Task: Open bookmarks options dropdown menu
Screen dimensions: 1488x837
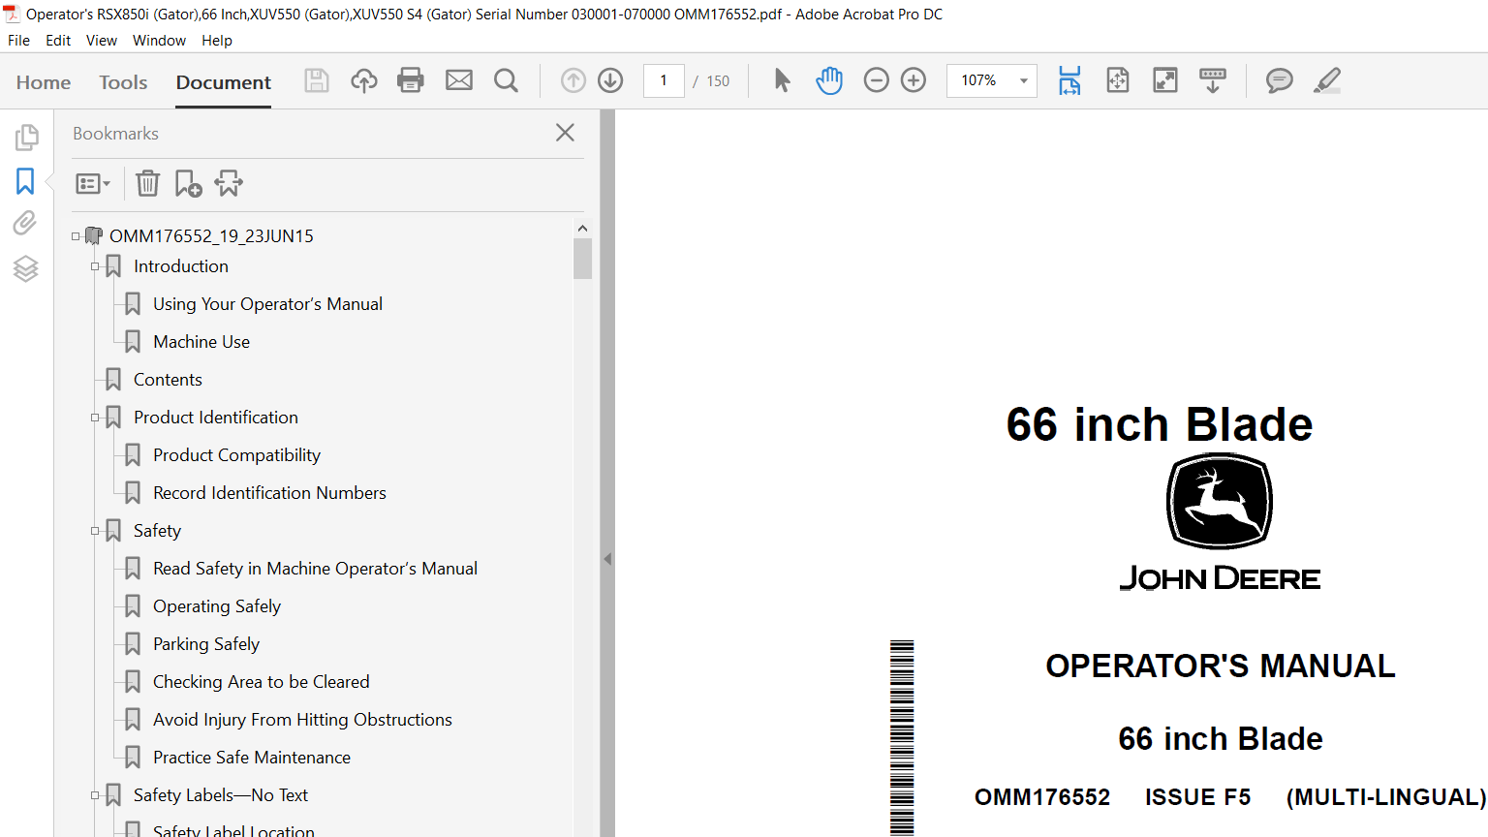Action: (93, 183)
